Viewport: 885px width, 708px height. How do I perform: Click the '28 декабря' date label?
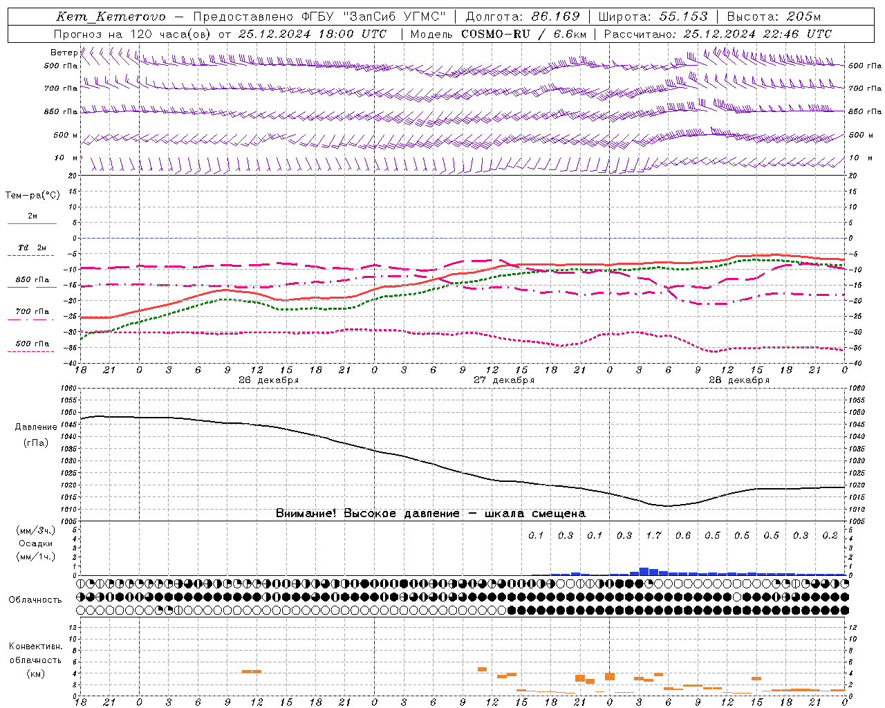[x=739, y=380]
